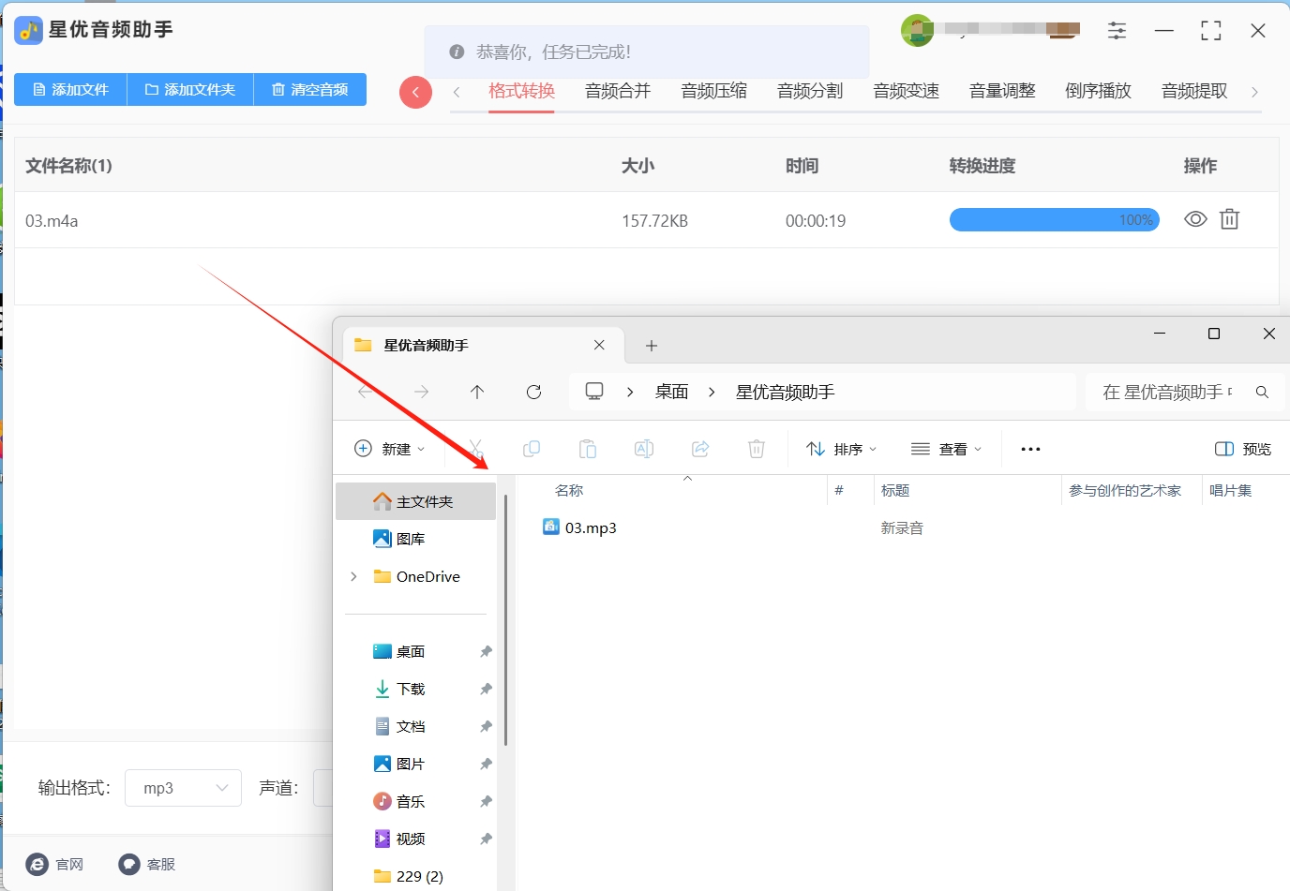Open the 输出格式 mp3 dropdown

tap(184, 788)
